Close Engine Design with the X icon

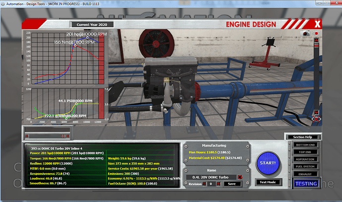317,24
